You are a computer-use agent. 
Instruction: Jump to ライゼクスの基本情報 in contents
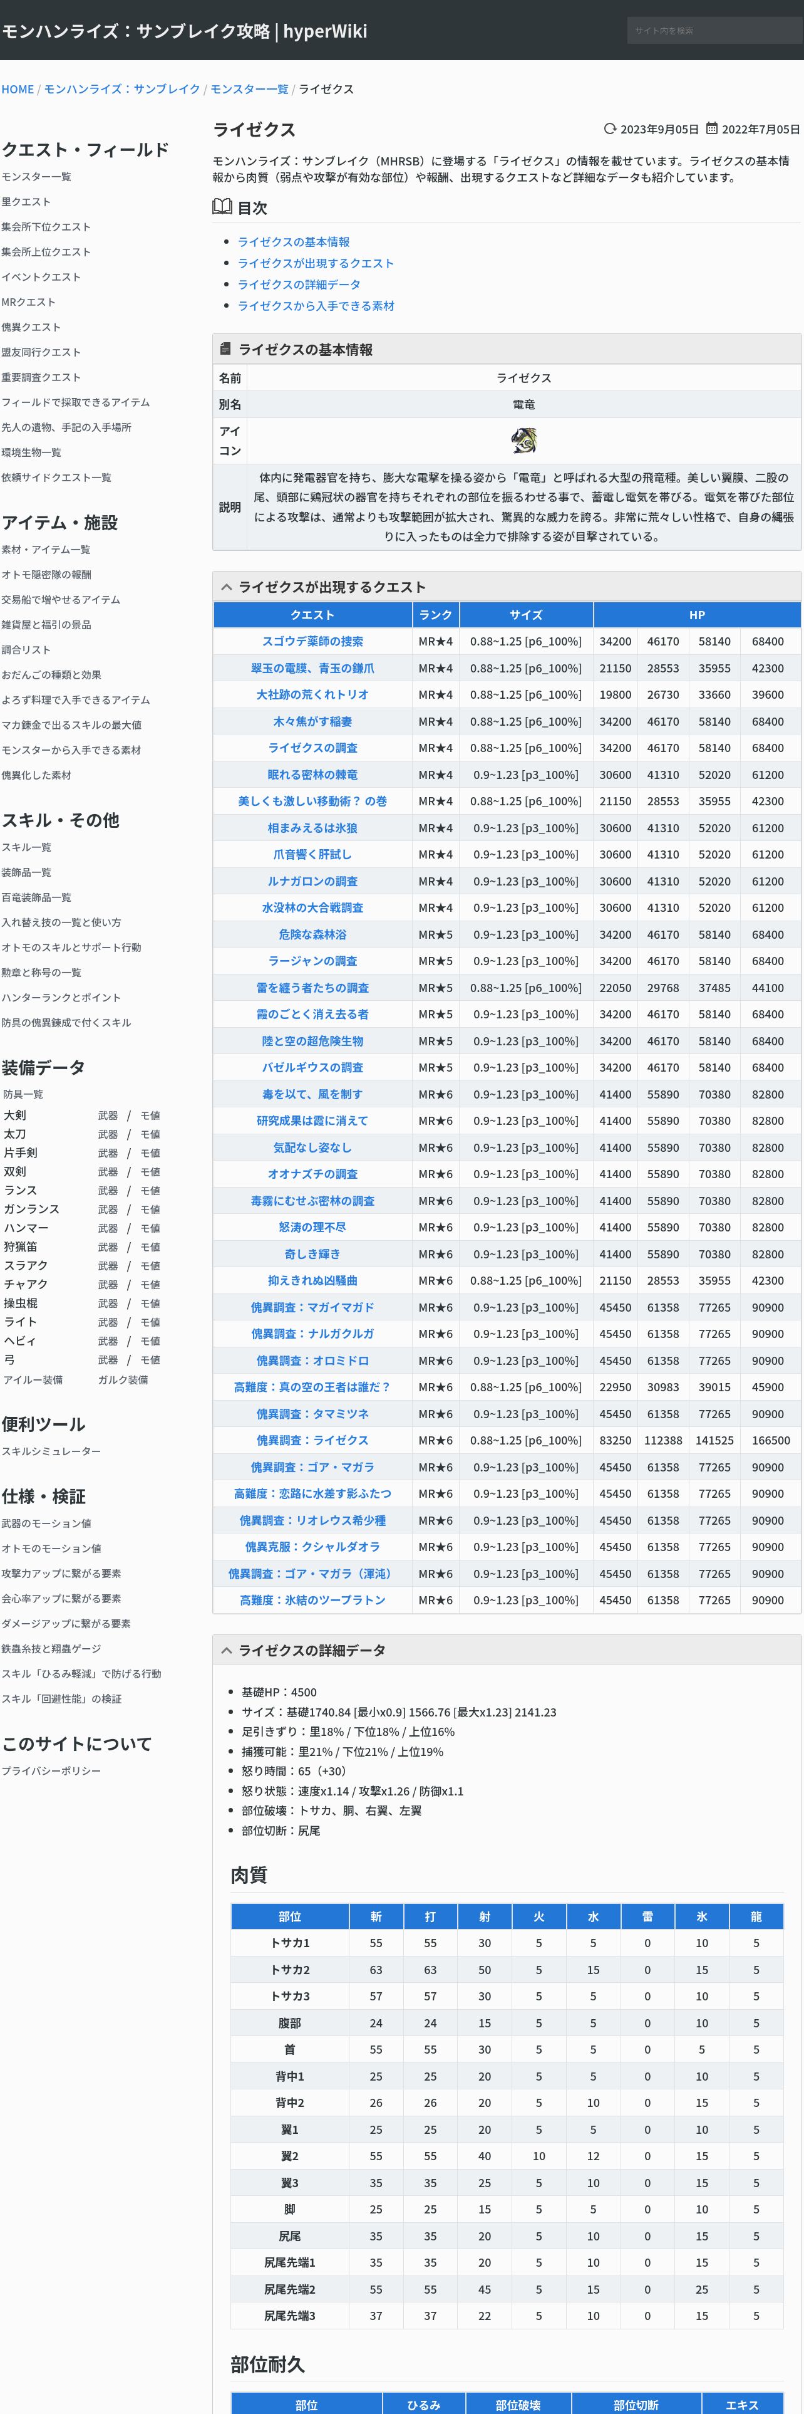point(293,242)
